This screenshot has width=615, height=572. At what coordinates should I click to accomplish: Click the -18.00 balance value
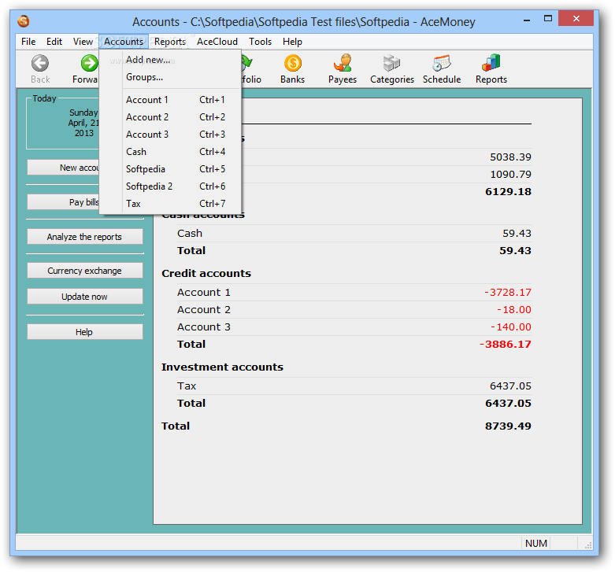click(513, 309)
